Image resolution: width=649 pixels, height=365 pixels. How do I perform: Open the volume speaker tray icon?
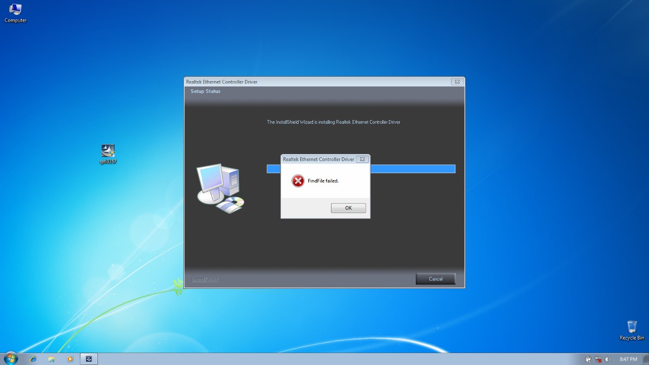tap(608, 359)
